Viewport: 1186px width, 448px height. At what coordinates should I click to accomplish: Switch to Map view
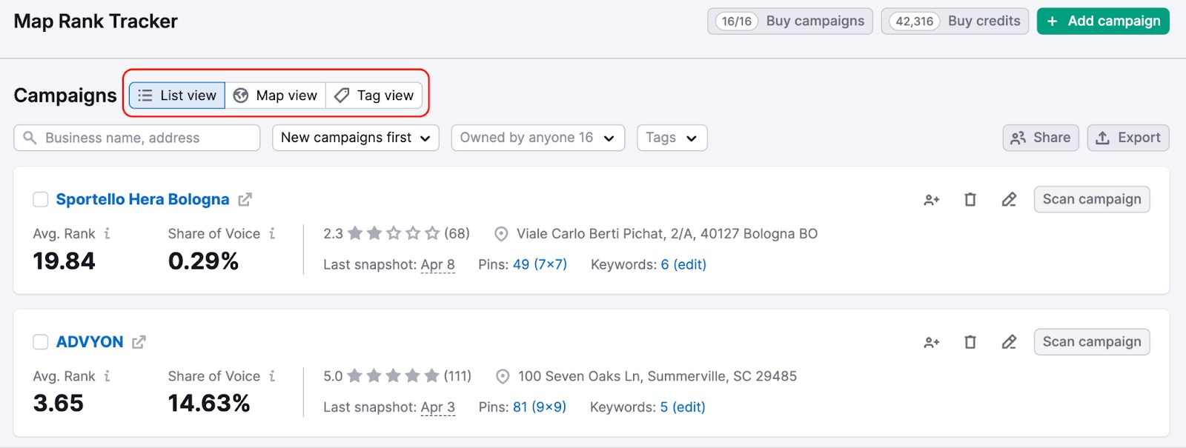[x=275, y=96]
